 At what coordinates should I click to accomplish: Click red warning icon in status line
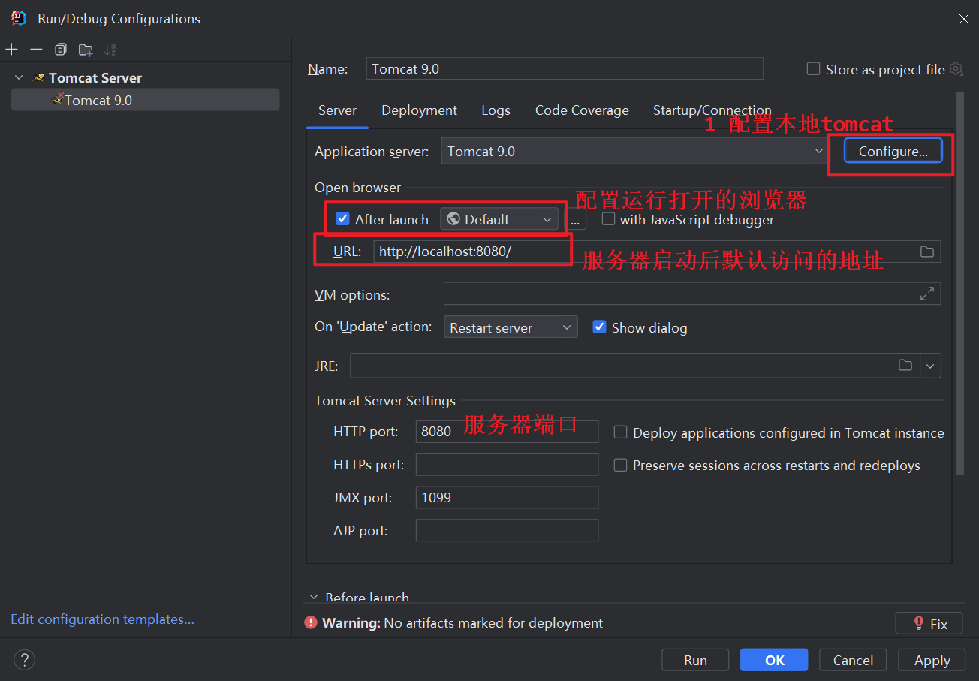311,622
